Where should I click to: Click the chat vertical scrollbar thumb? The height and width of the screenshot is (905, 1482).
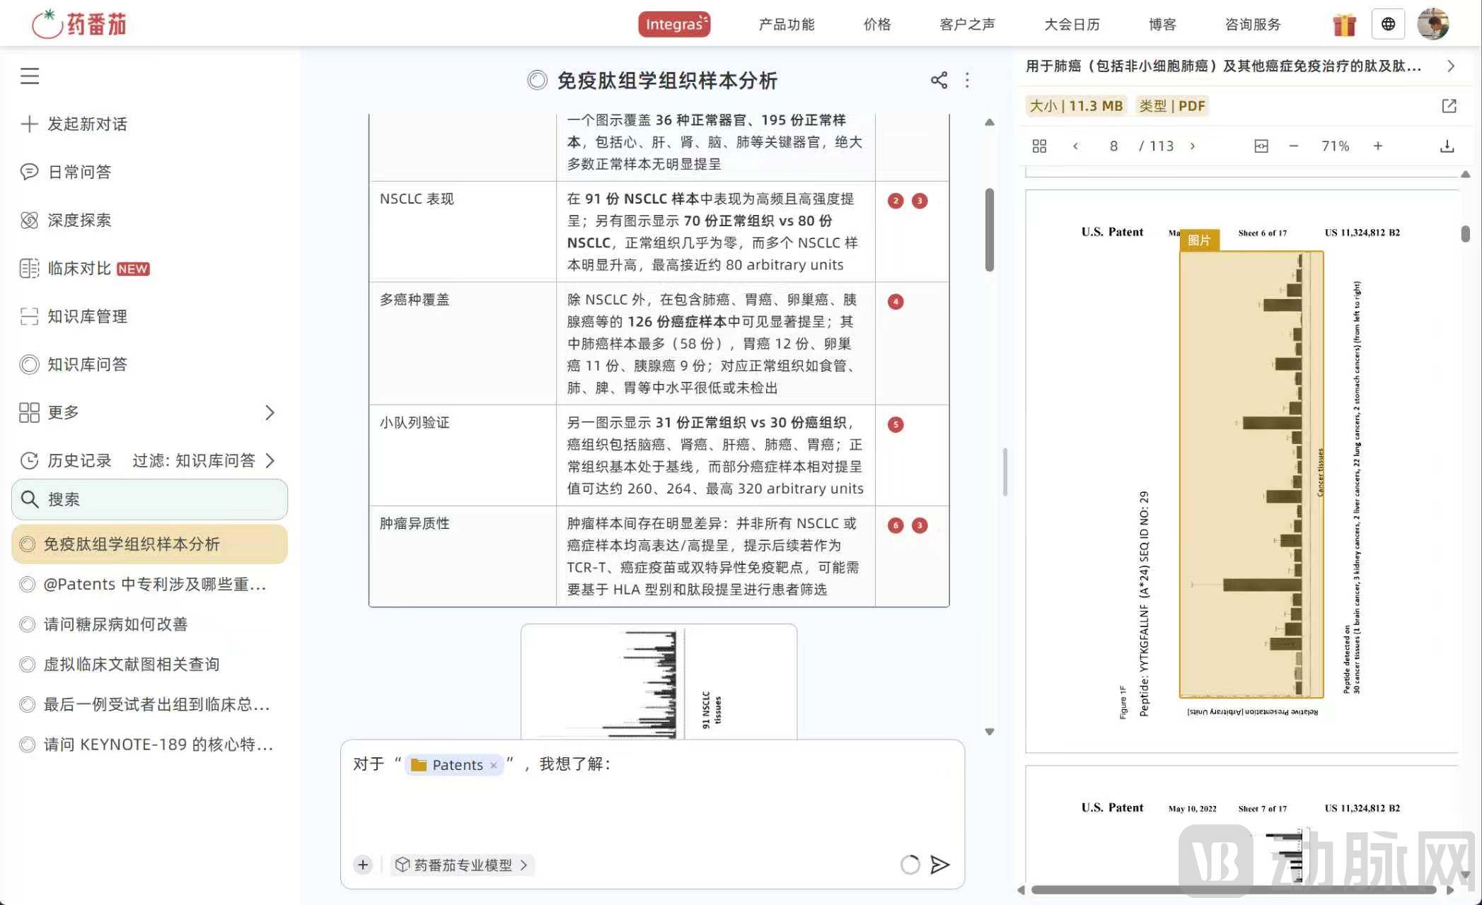coord(990,229)
